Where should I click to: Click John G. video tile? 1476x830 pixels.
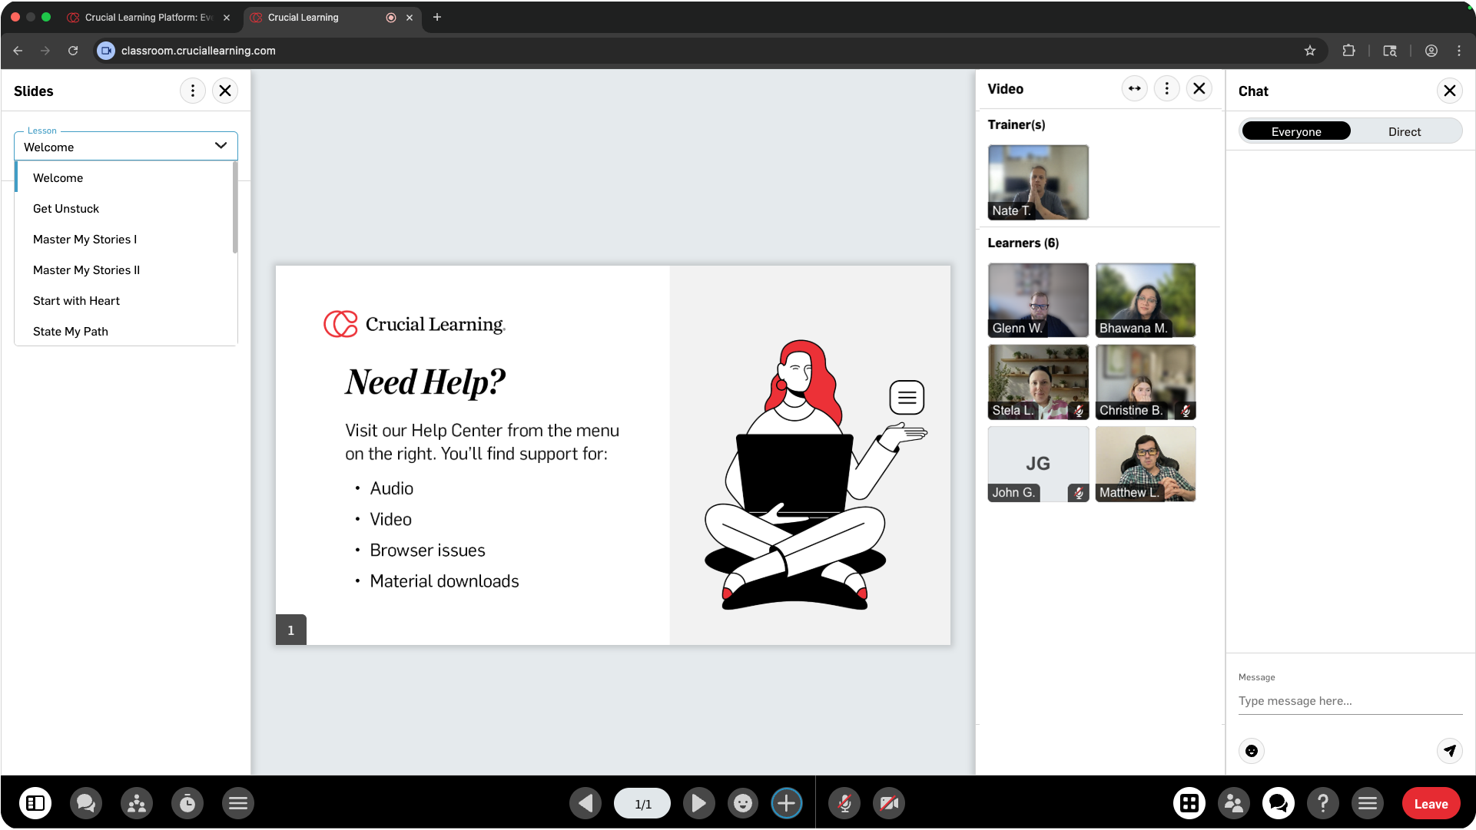1038,465
